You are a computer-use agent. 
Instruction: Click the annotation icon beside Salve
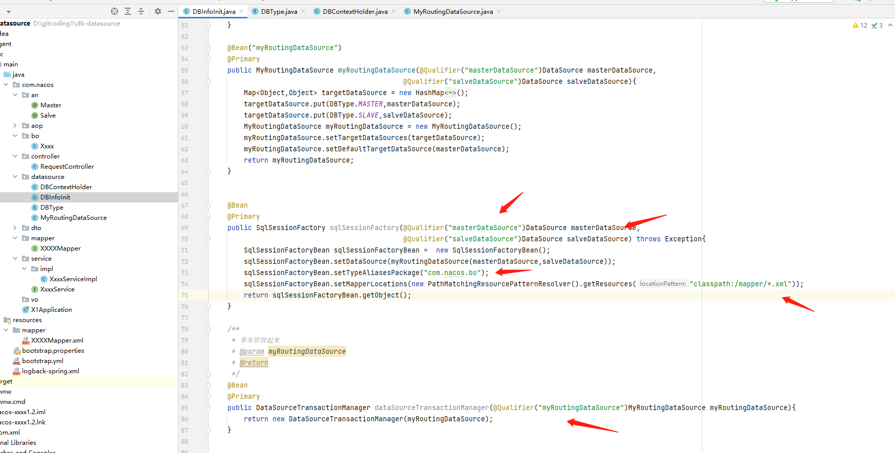pos(35,116)
